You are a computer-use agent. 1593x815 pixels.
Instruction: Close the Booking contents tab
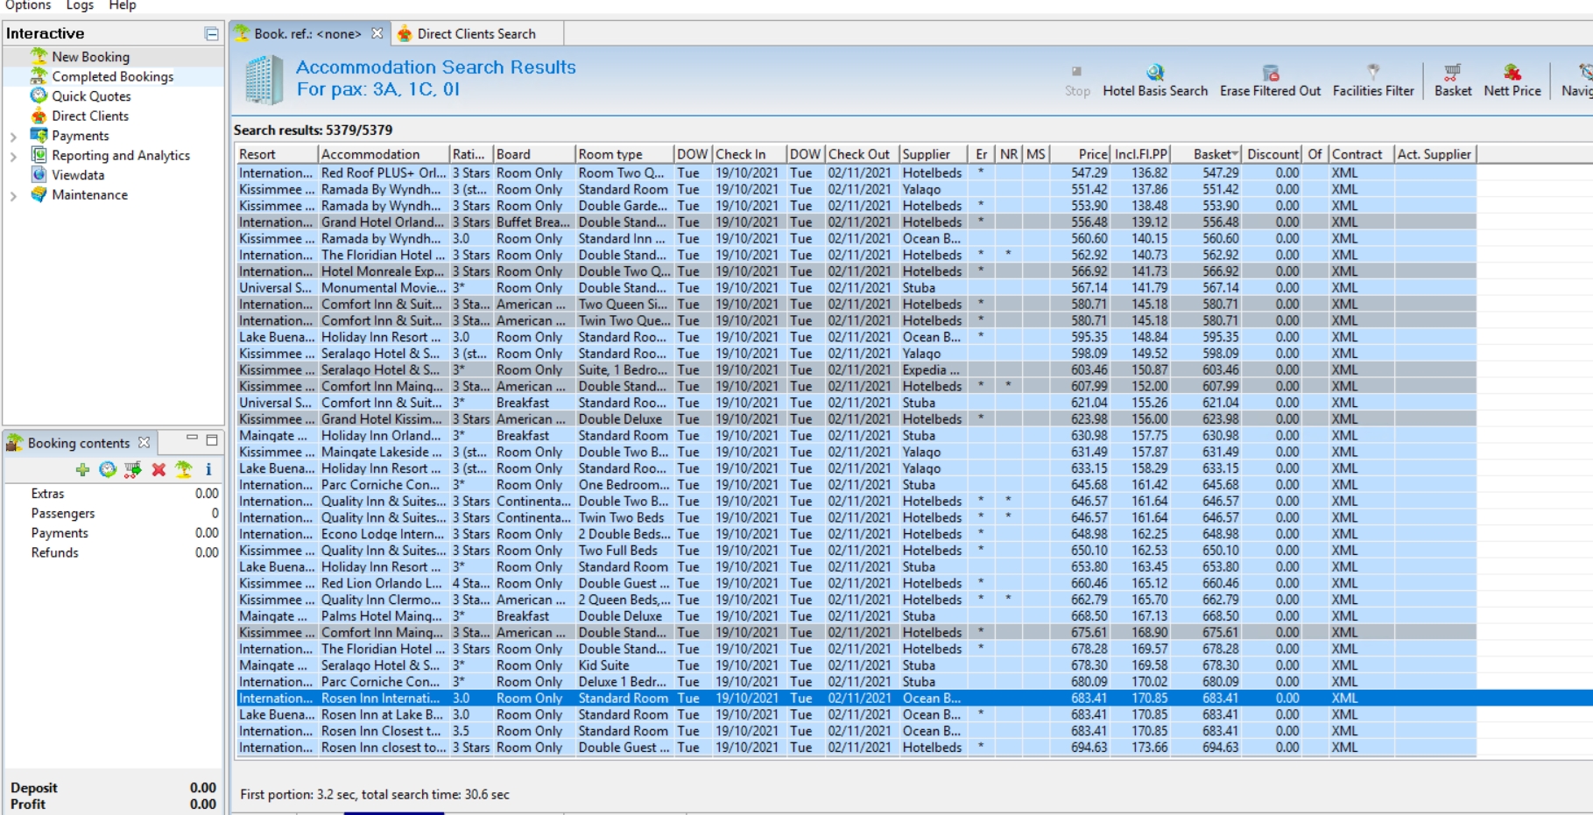click(x=144, y=442)
